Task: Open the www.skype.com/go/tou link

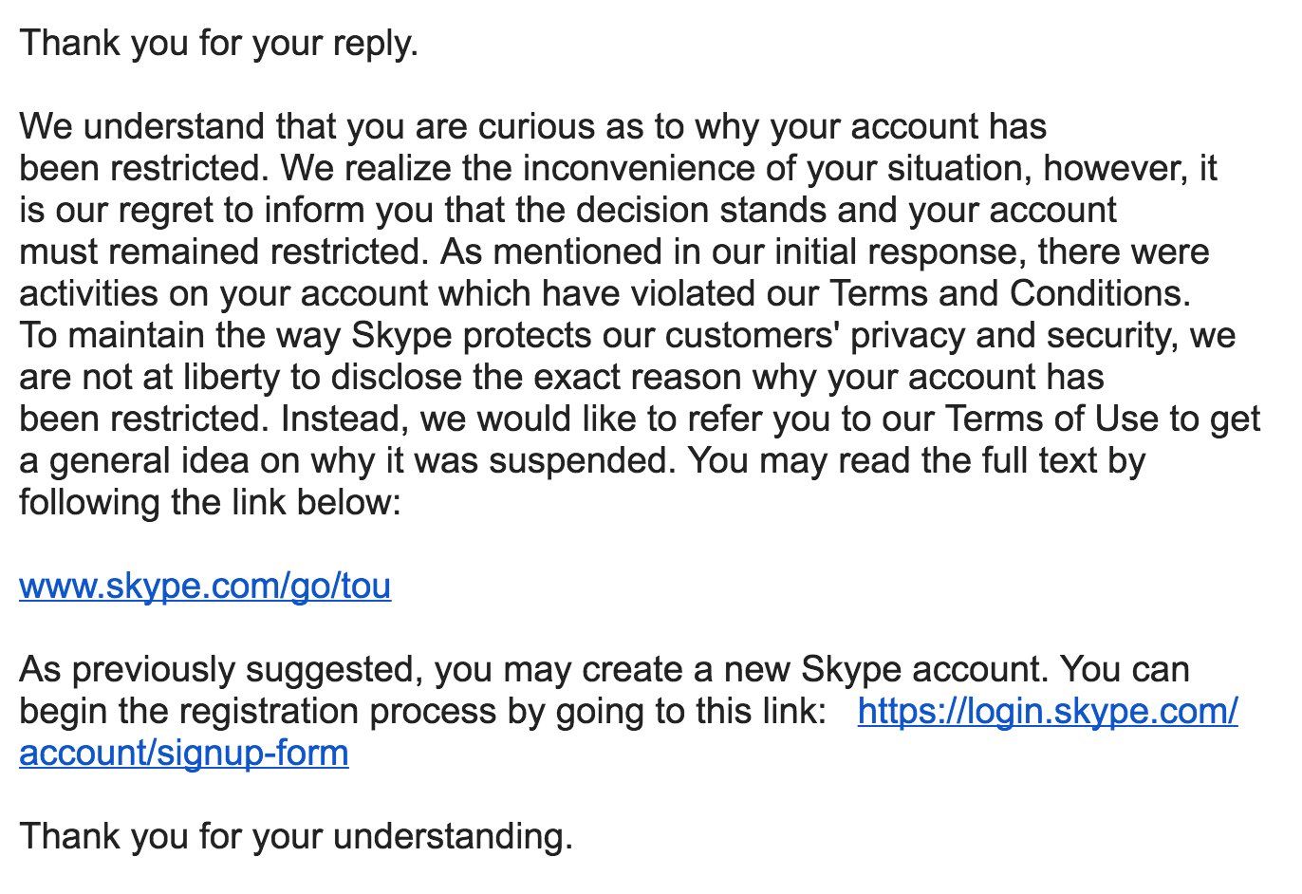Action: tap(204, 587)
